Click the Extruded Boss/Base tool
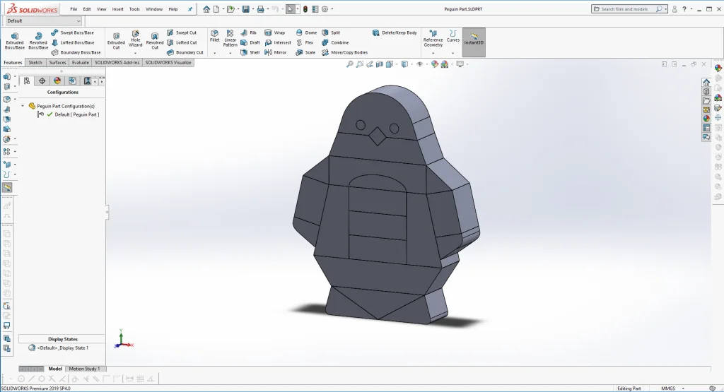The height and width of the screenshot is (392, 724). 14,40
